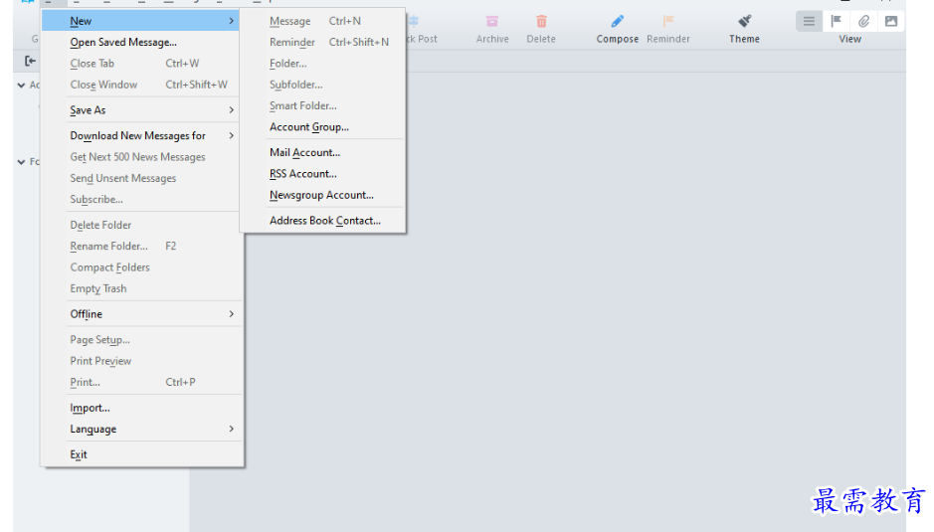Select the attachment paperclip view icon
Screen dimensions: 934x532
point(863,22)
